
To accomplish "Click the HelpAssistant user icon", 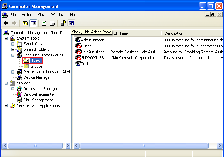I will [78, 52].
